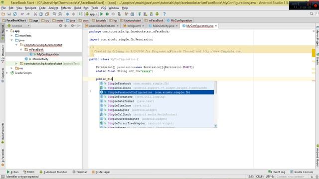Select MainActivity in the project tree
The height and width of the screenshot is (179, 319).
[x=40, y=59]
